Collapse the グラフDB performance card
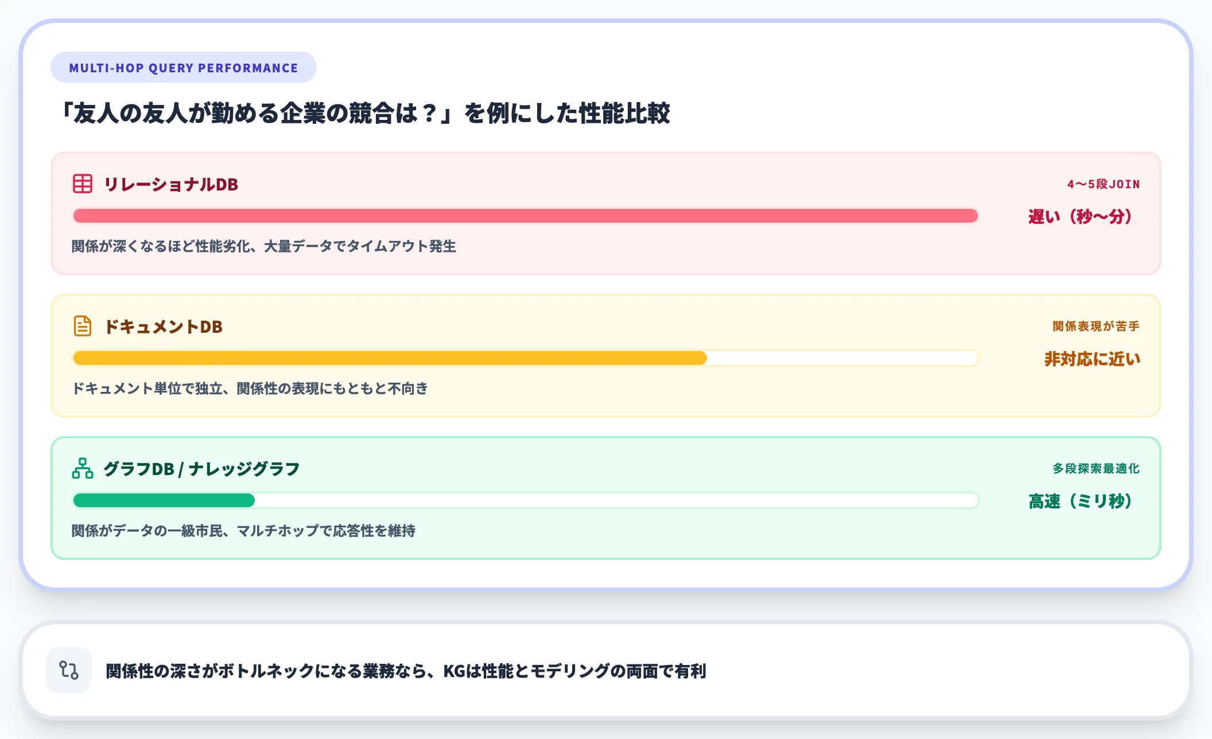1212x739 pixels. click(x=606, y=498)
